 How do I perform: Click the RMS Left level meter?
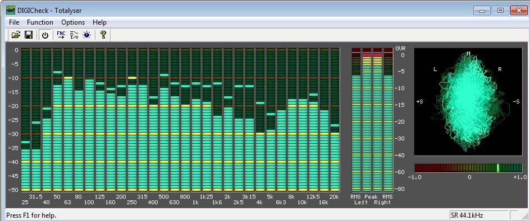(357, 120)
